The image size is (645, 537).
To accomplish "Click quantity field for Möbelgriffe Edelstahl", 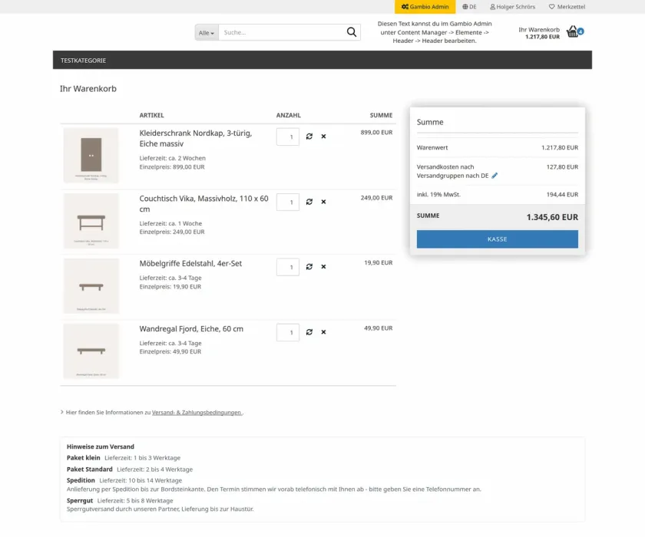I will point(288,267).
